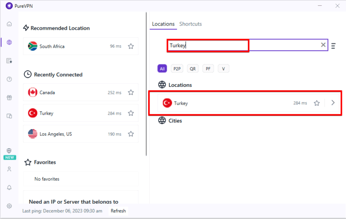
Task: Switch to the Locations tab
Action: tap(163, 24)
